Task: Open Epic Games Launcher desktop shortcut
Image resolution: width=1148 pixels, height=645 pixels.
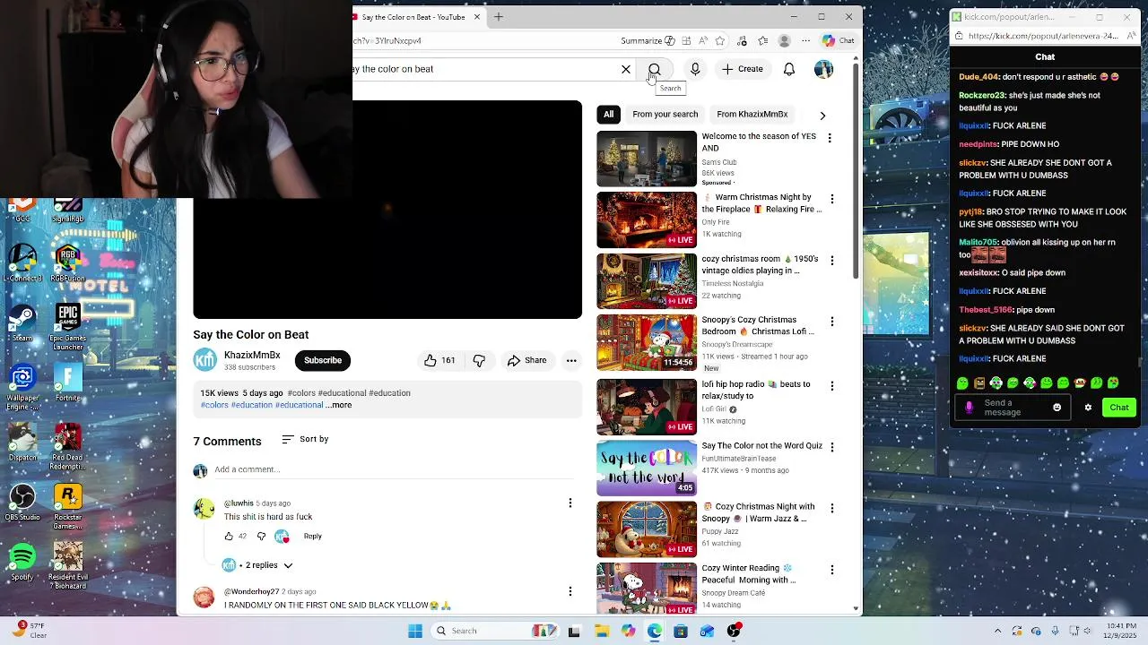Action: tap(68, 327)
